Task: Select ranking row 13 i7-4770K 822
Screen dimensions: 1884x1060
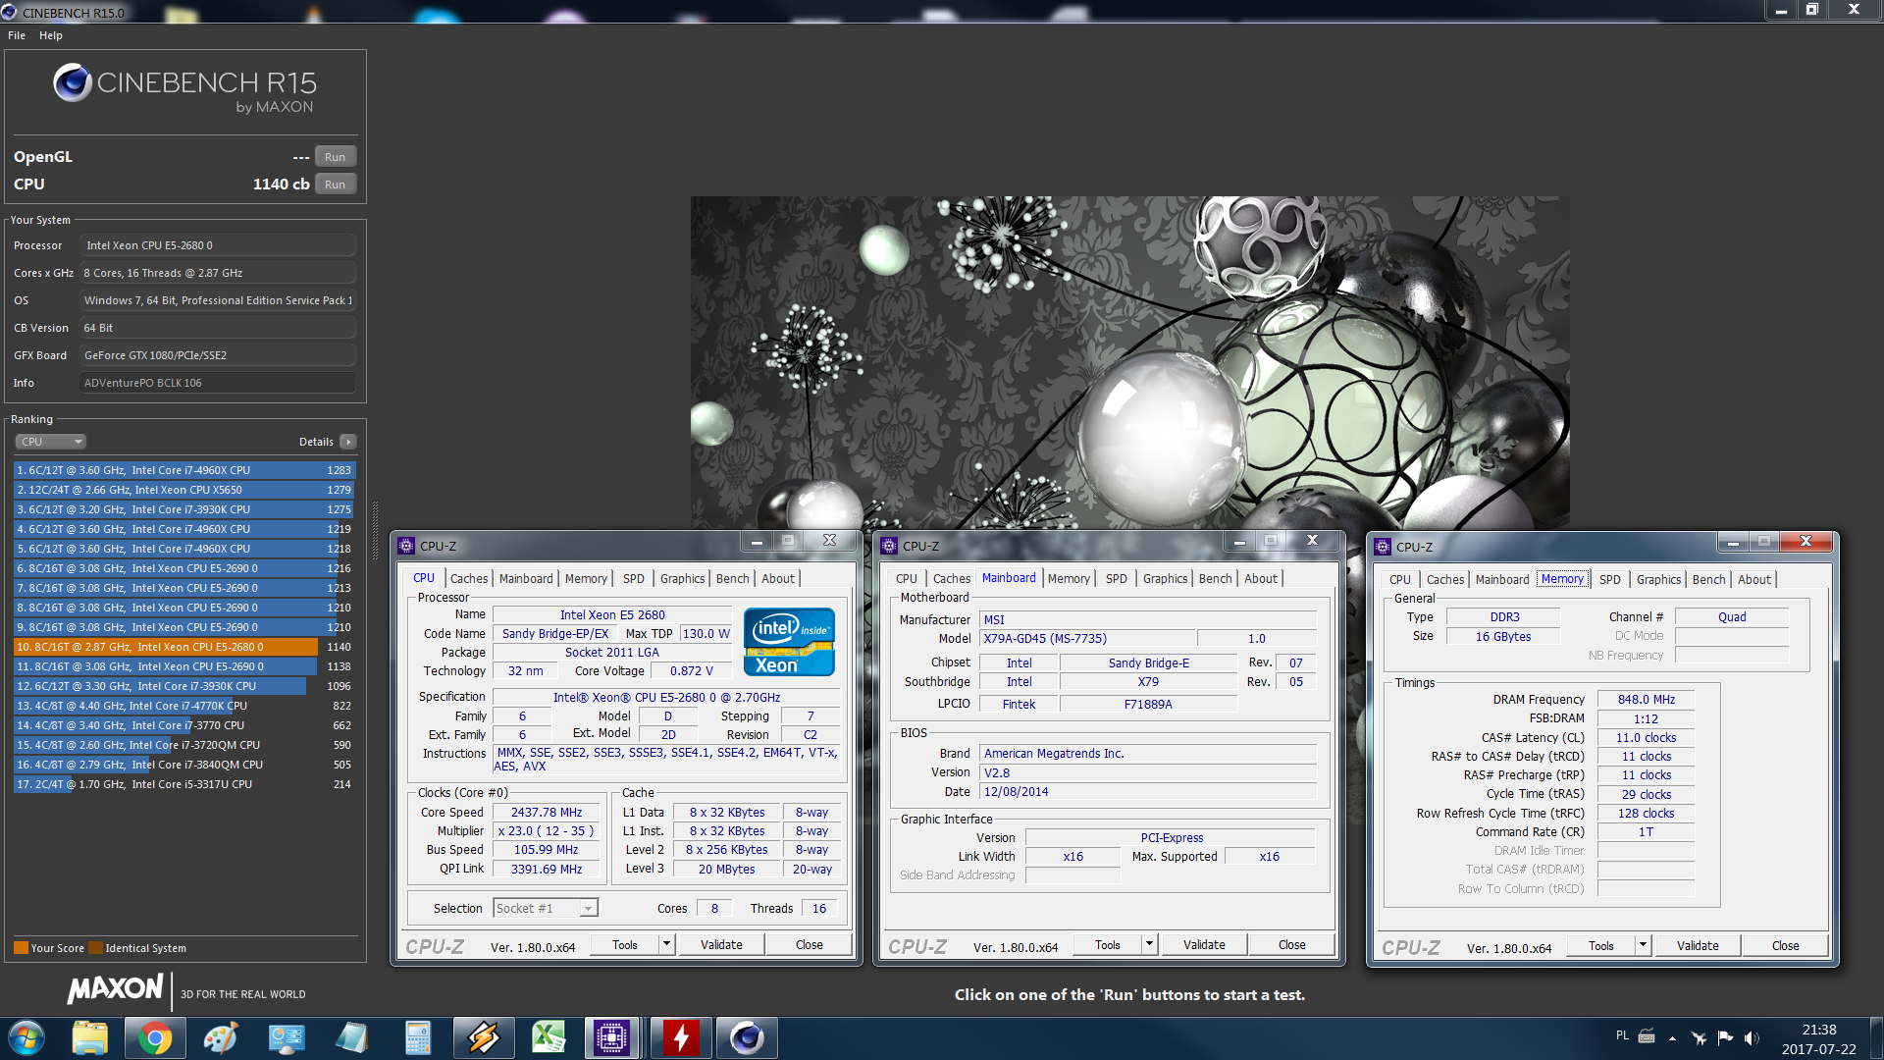Action: click(184, 706)
